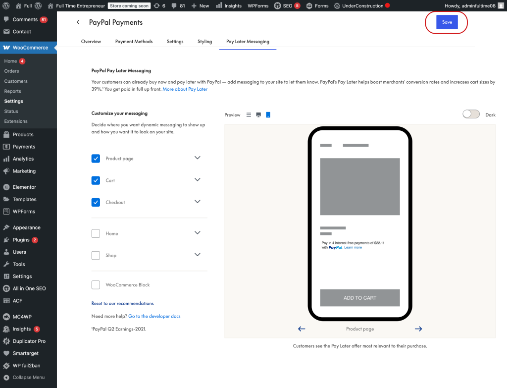Open New content menu in admin bar

[x=200, y=5]
